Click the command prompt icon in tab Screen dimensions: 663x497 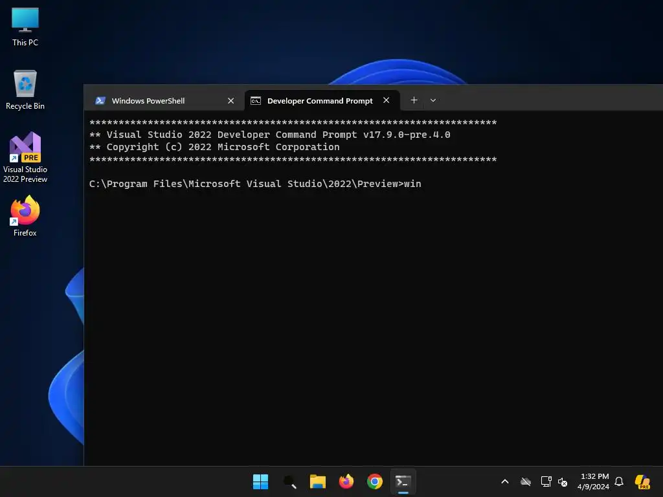pyautogui.click(x=256, y=100)
